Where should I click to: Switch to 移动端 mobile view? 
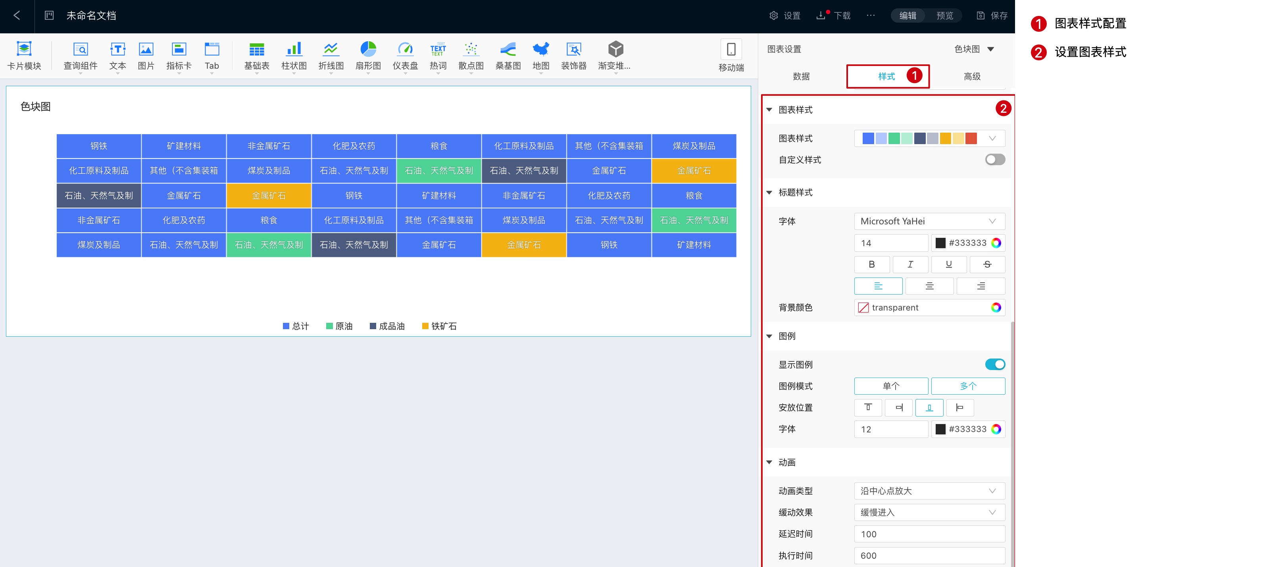pos(731,56)
